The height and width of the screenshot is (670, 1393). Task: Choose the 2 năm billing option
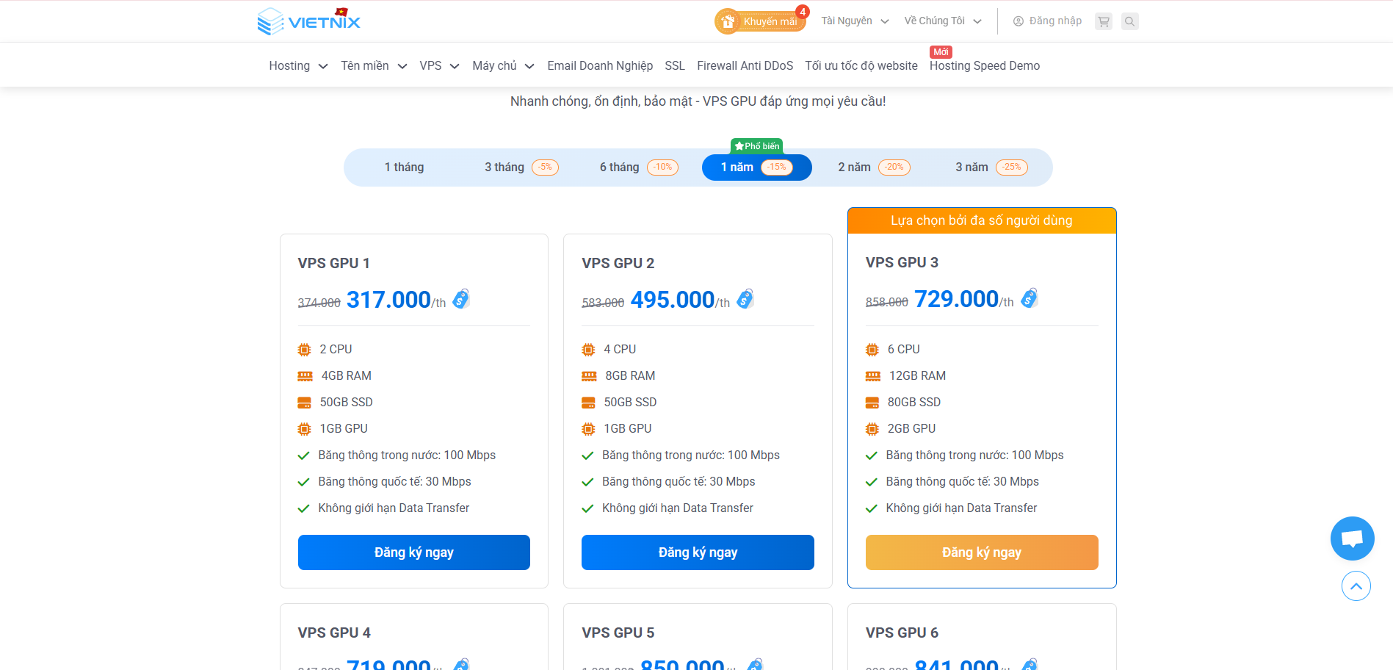pos(873,167)
